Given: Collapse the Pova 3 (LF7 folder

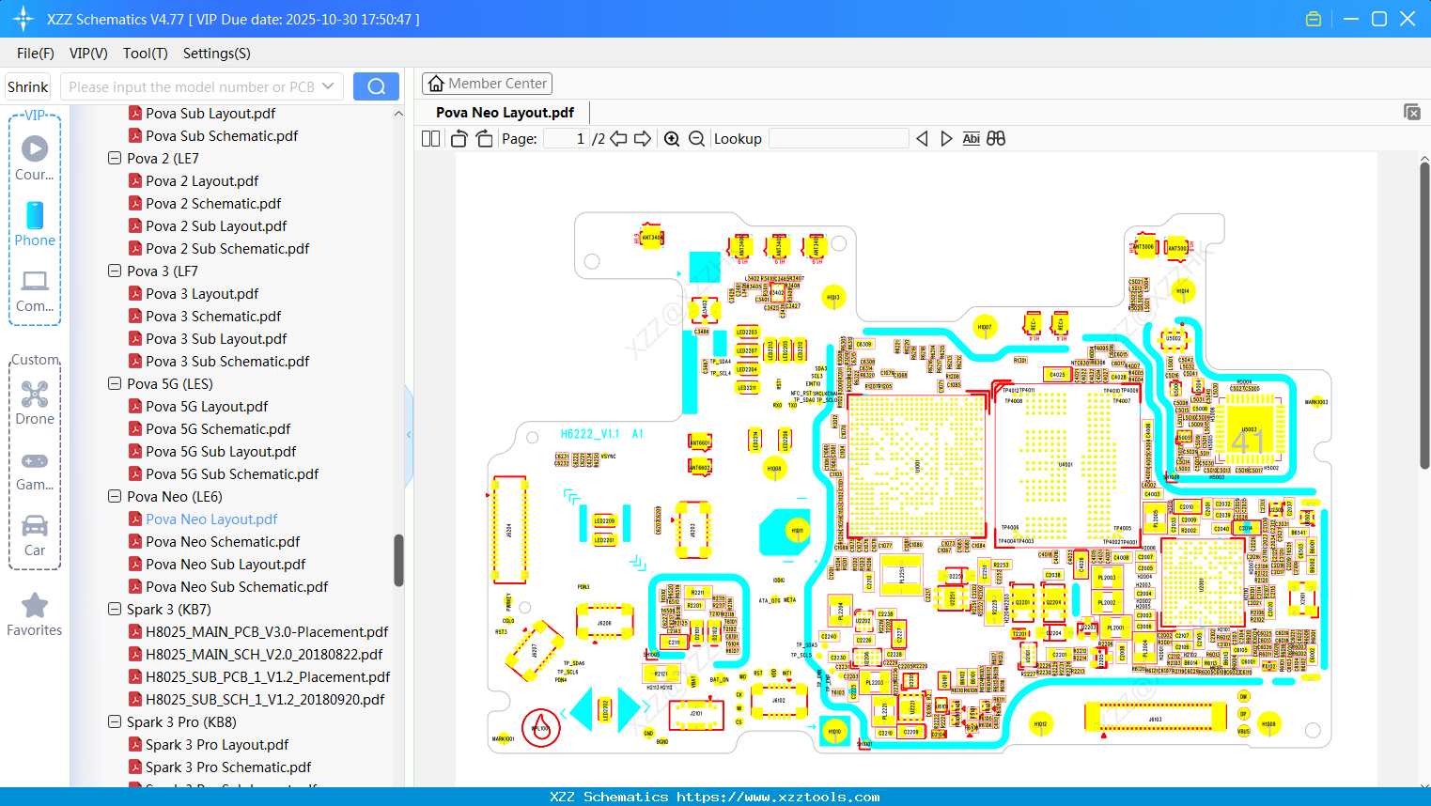Looking at the screenshot, I should click(x=115, y=271).
